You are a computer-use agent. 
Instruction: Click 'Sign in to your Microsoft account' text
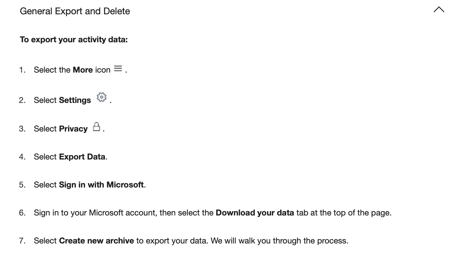coord(96,213)
